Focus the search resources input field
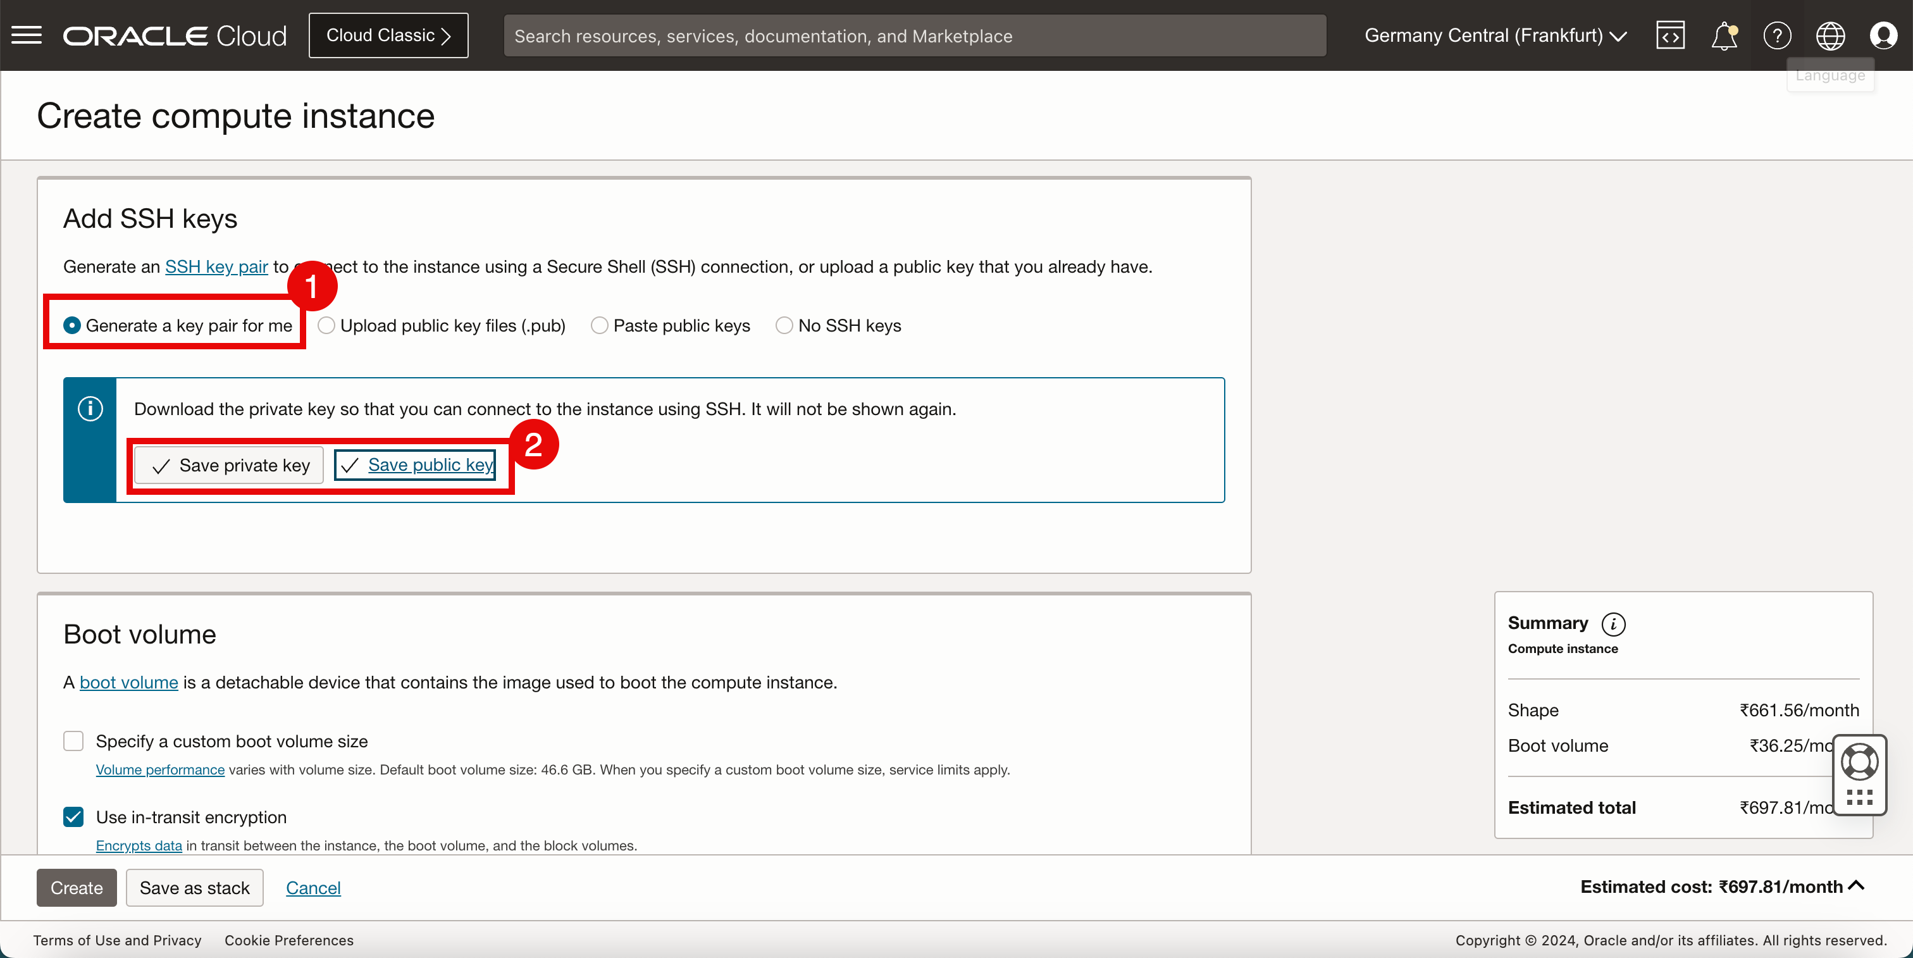This screenshot has width=1913, height=958. (914, 35)
